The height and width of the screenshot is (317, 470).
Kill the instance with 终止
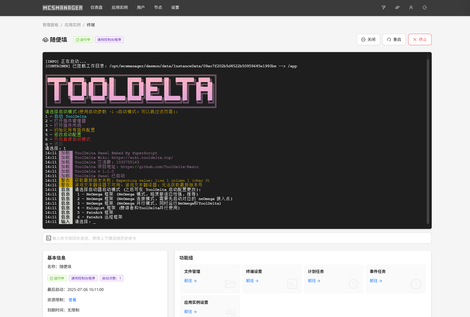pos(420,39)
